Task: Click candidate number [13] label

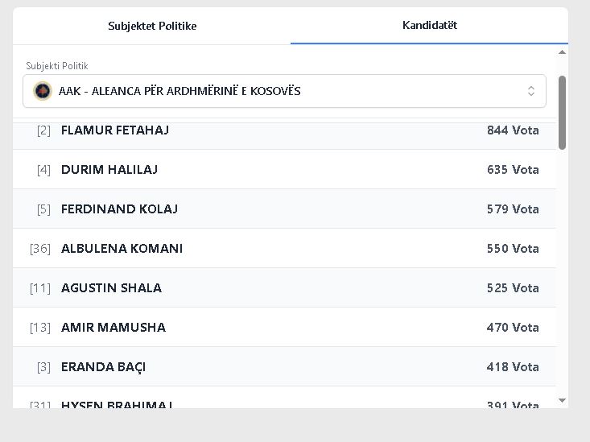Action: (40, 327)
